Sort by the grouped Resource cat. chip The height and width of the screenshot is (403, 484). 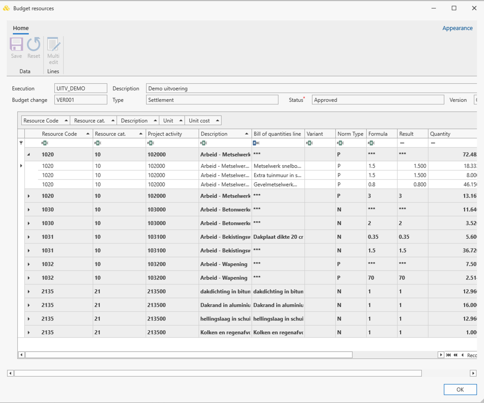tap(93, 121)
